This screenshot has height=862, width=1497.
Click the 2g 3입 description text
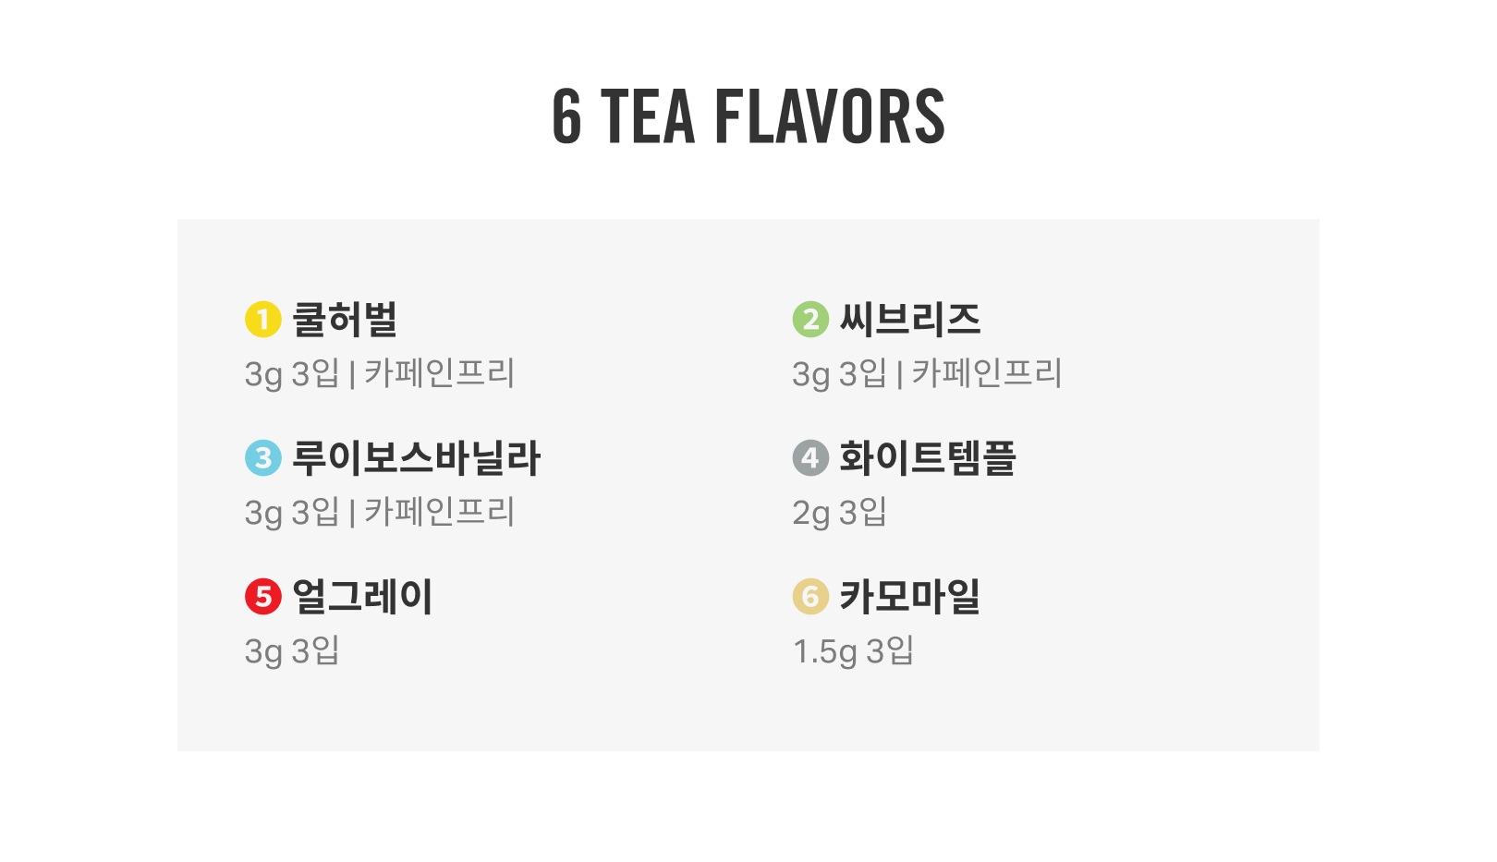click(839, 512)
